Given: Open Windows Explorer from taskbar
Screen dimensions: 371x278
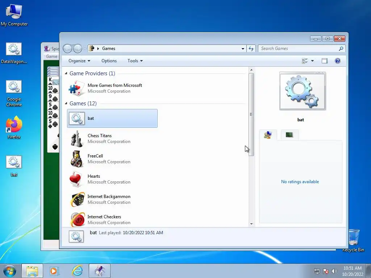Looking at the screenshot, I should 32,271.
